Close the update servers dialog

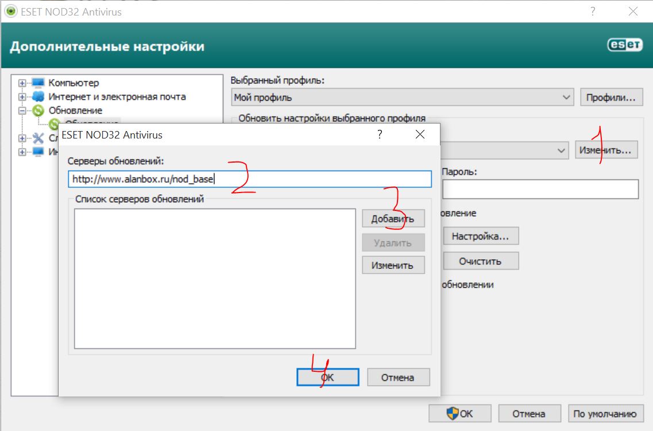pos(420,134)
